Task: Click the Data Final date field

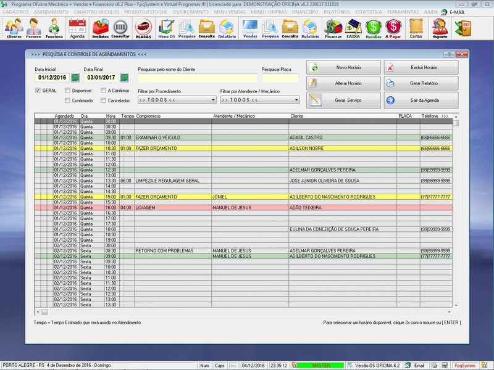Action: (101, 78)
